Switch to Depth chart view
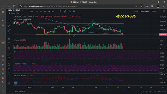167x94 pixels. coord(154,11)
